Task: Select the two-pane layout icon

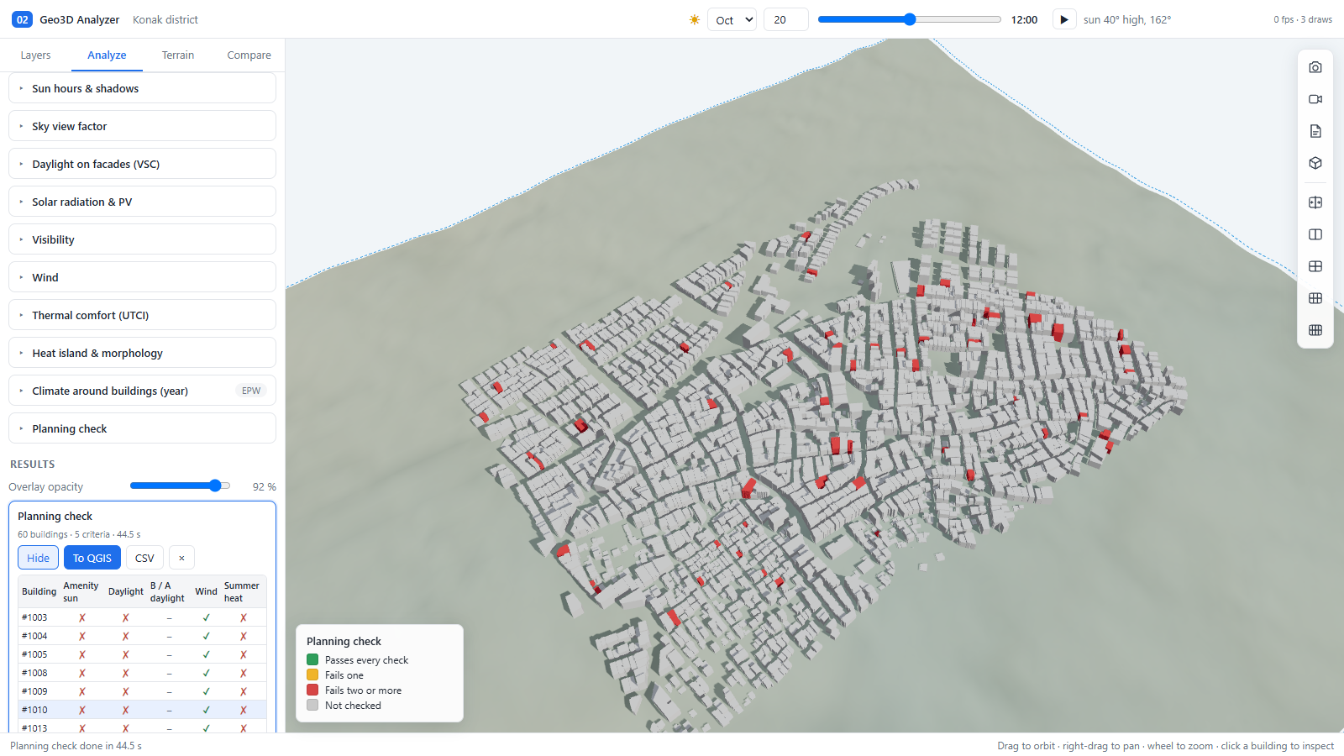Action: (x=1315, y=234)
